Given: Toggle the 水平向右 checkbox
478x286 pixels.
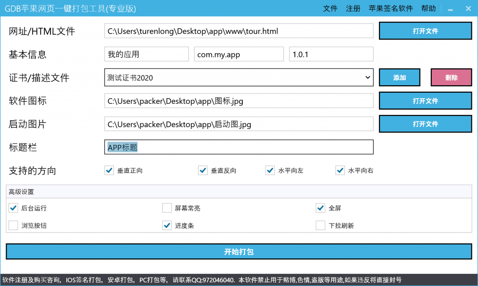Looking at the screenshot, I should point(340,170).
